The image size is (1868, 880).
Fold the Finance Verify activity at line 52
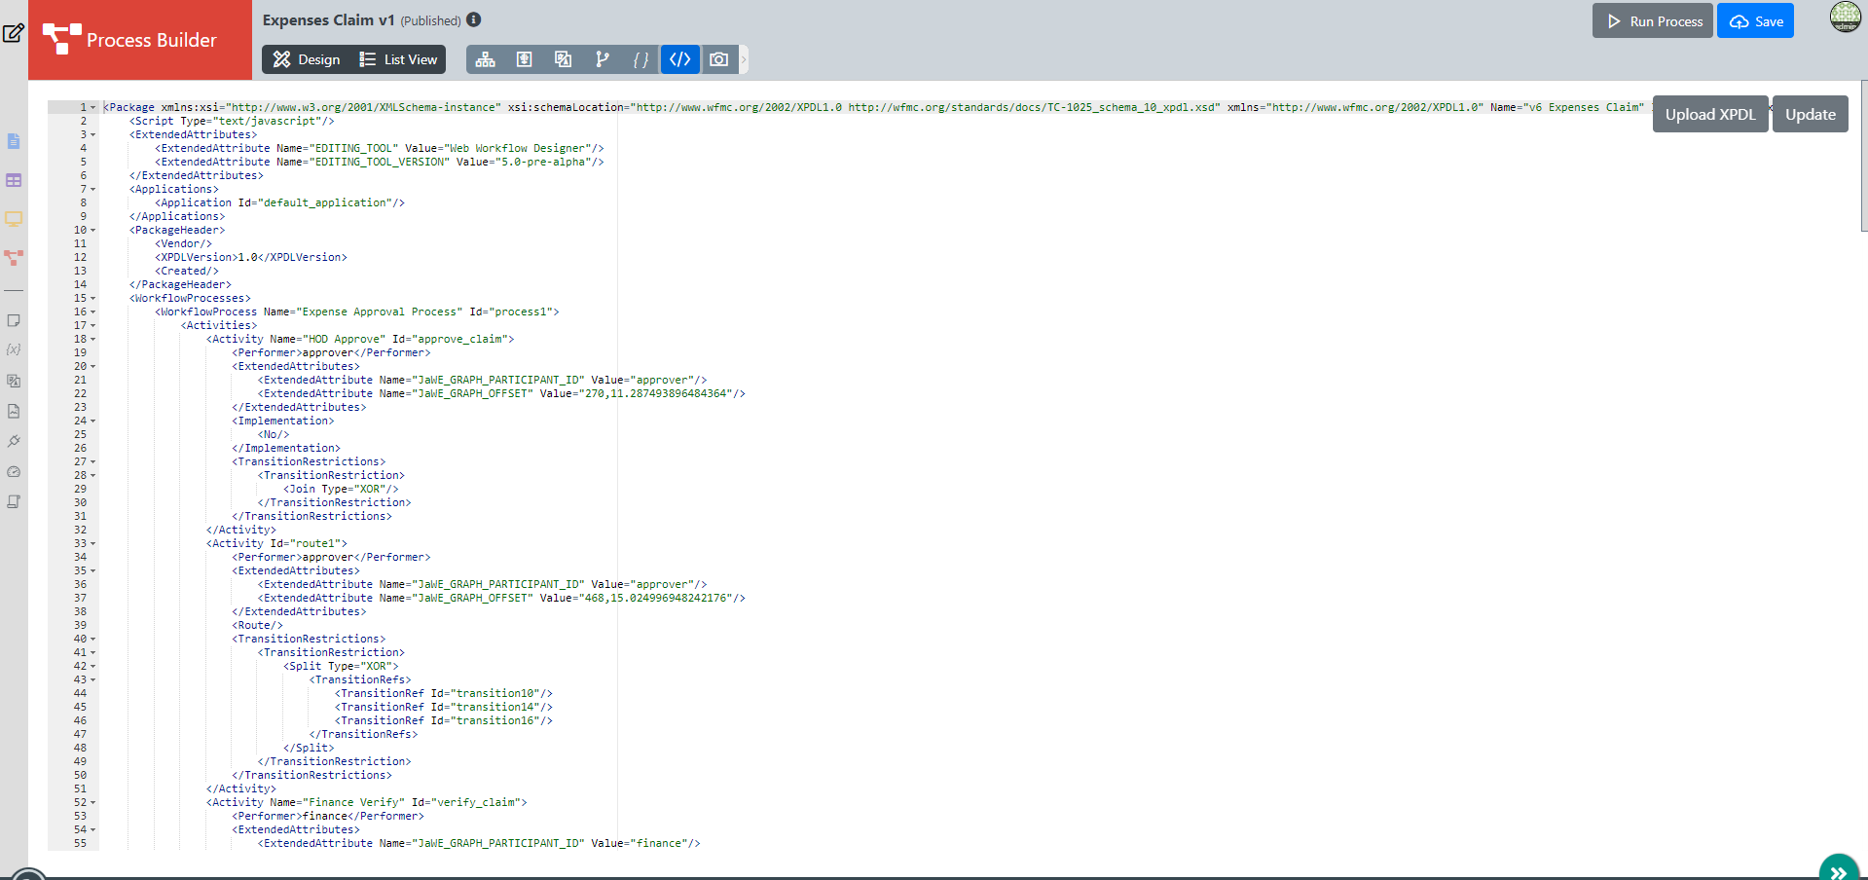[93, 802]
